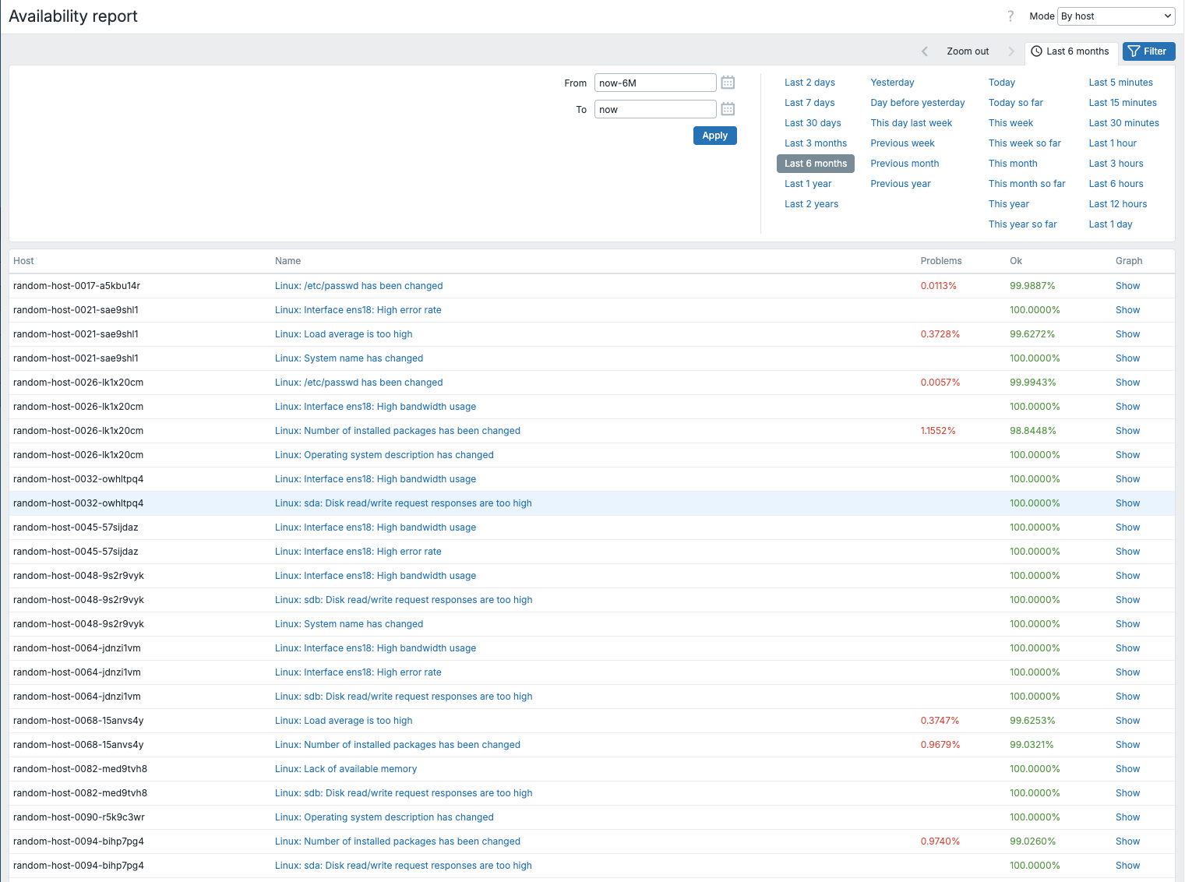Select the This week preset
The width and height of the screenshot is (1185, 882).
pos(1011,123)
